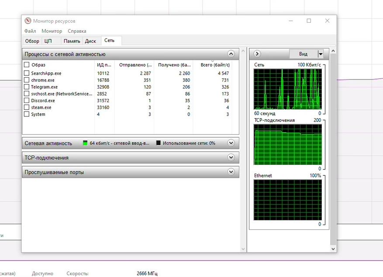
Task: Sort by the ИД п... column header
Action: point(104,65)
